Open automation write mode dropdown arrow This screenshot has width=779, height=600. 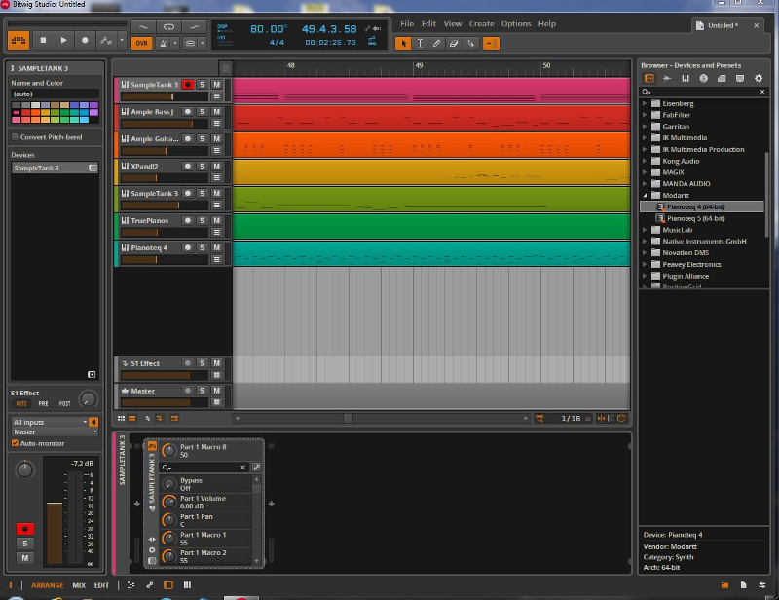pyautogui.click(x=121, y=40)
